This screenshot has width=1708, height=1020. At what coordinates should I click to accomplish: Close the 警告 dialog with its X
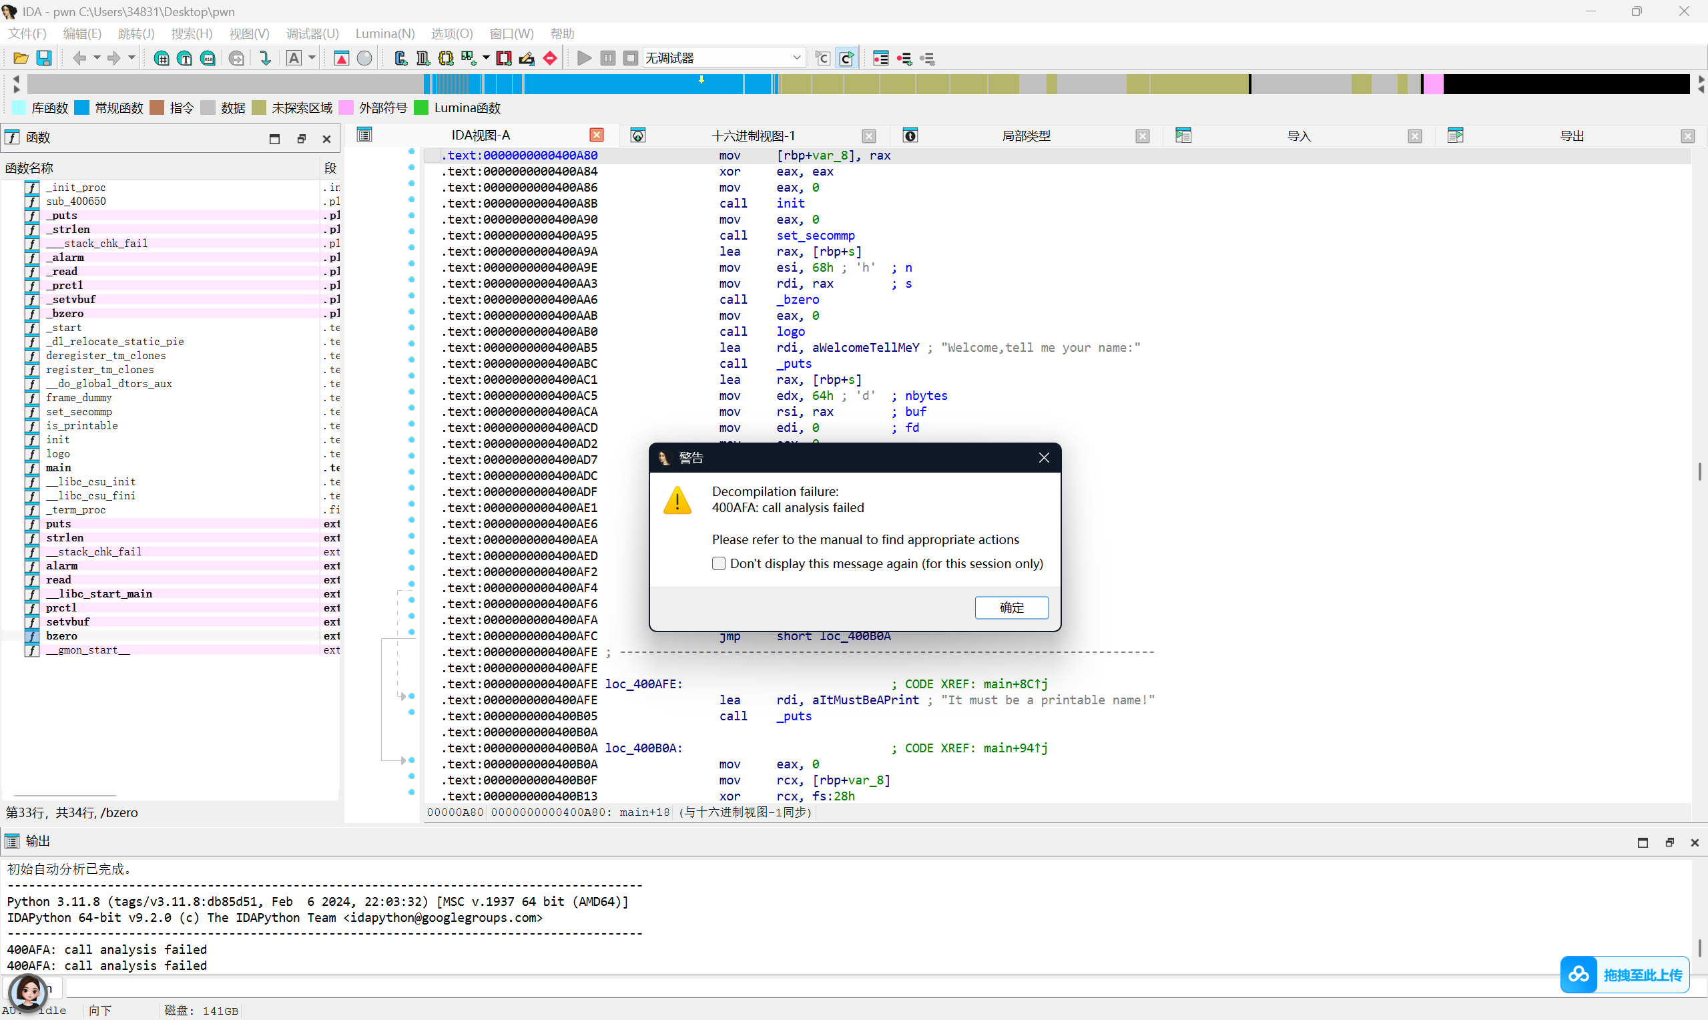pos(1044,458)
